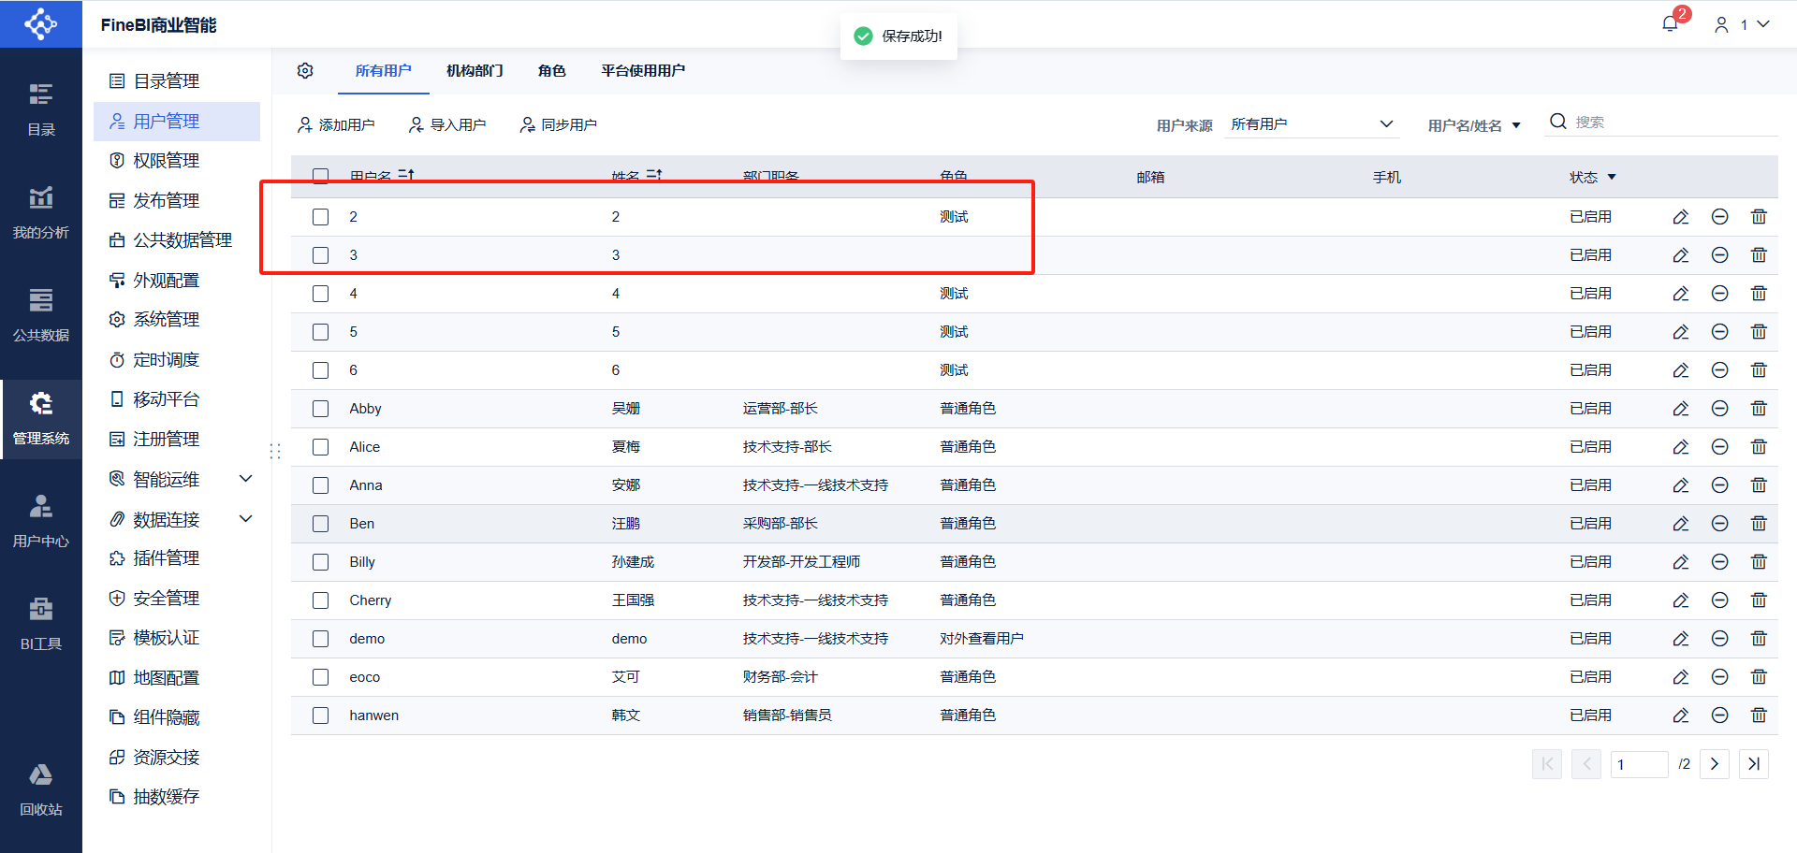Check the checkbox for user Cherry
Image resolution: width=1797 pixels, height=853 pixels.
click(x=321, y=600)
